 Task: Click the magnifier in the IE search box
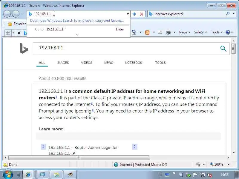click(228, 14)
